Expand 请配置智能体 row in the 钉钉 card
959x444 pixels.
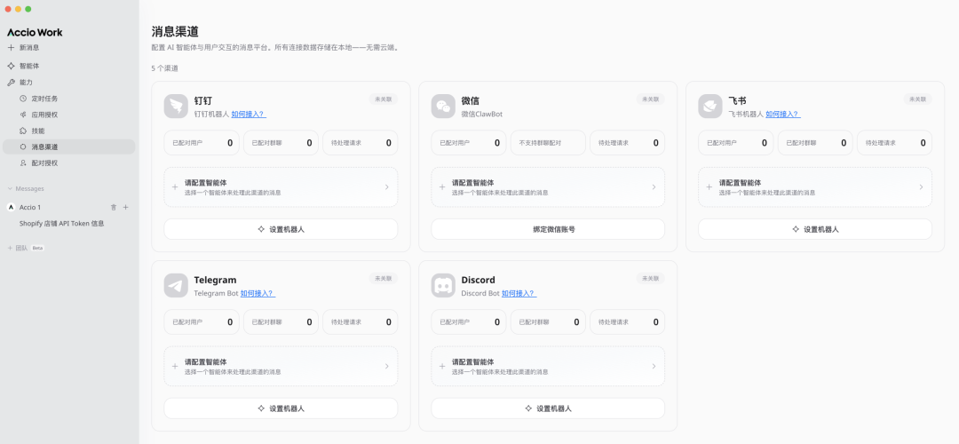point(281,187)
